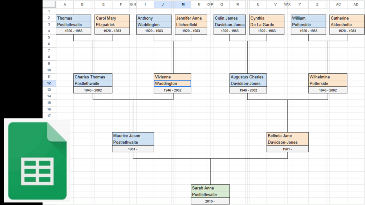
Task: Click the cell reading "Charles Thomas"
Action: (93, 77)
